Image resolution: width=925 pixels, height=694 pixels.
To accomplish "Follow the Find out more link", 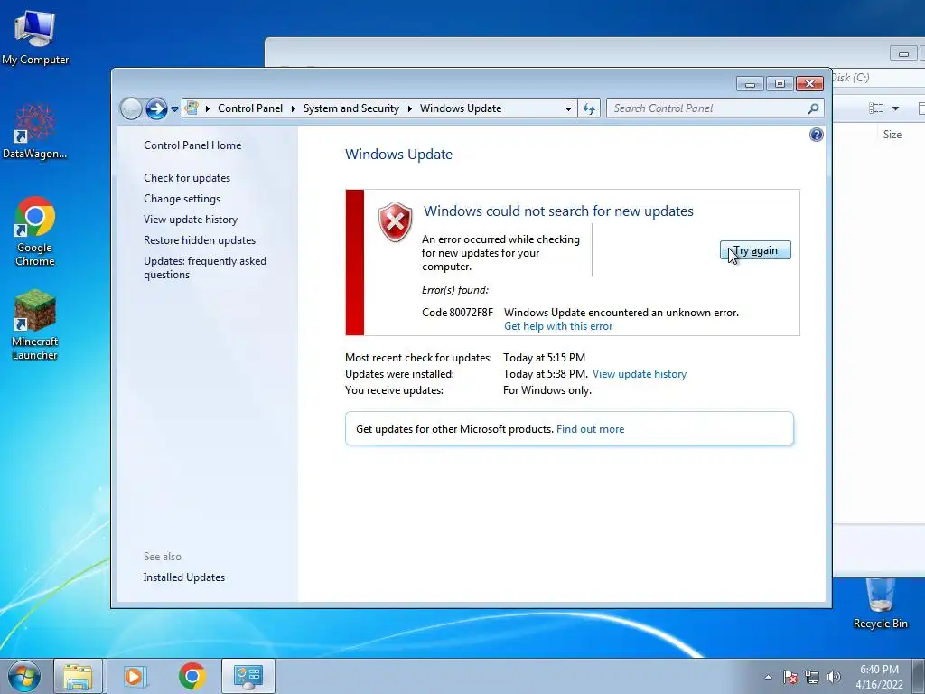I will tap(590, 429).
